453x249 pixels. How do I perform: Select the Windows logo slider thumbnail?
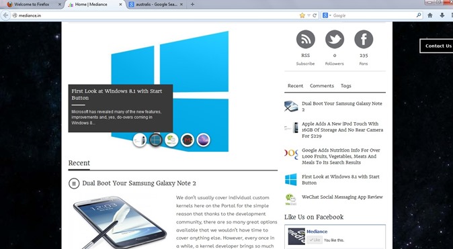pyautogui.click(x=155, y=140)
